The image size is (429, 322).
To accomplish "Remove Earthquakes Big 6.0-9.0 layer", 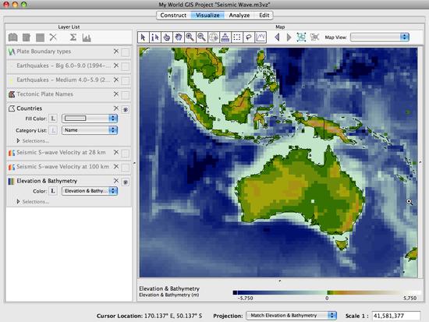I will click(x=116, y=65).
